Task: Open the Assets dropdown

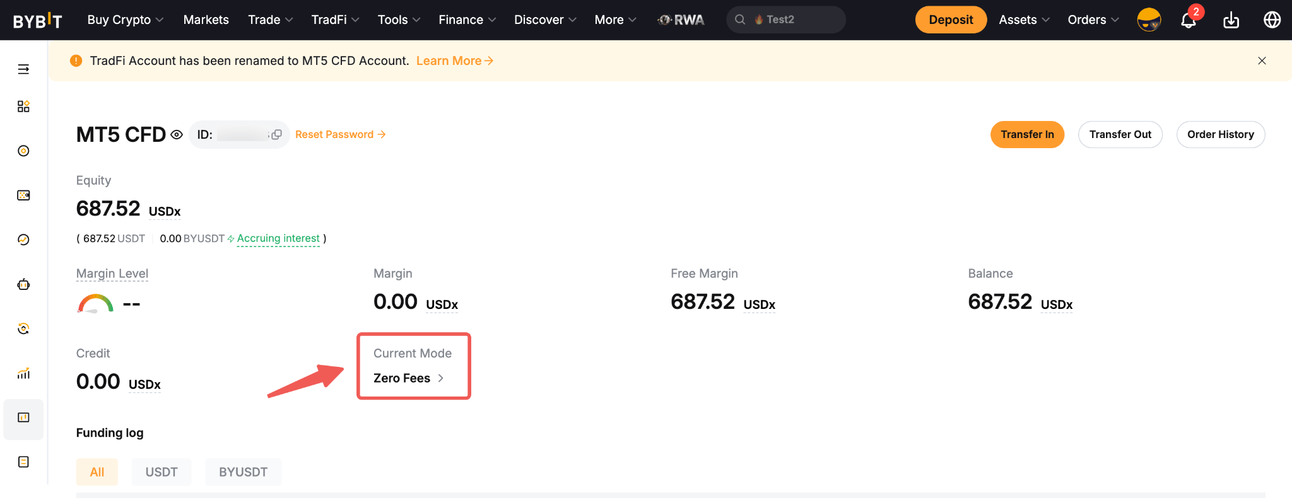Action: (1025, 20)
